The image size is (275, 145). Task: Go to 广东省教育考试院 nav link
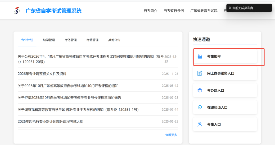[204, 11]
